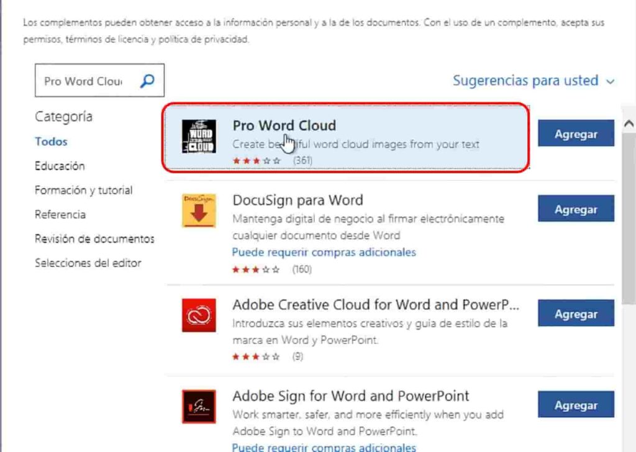Select the Revisión de documentos category
The image size is (636, 452).
94,238
